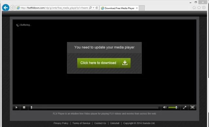Image resolution: width=209 pixels, height=127 pixels.
Task: Click the video seek progress bar
Action: pyautogui.click(x=94, y=108)
